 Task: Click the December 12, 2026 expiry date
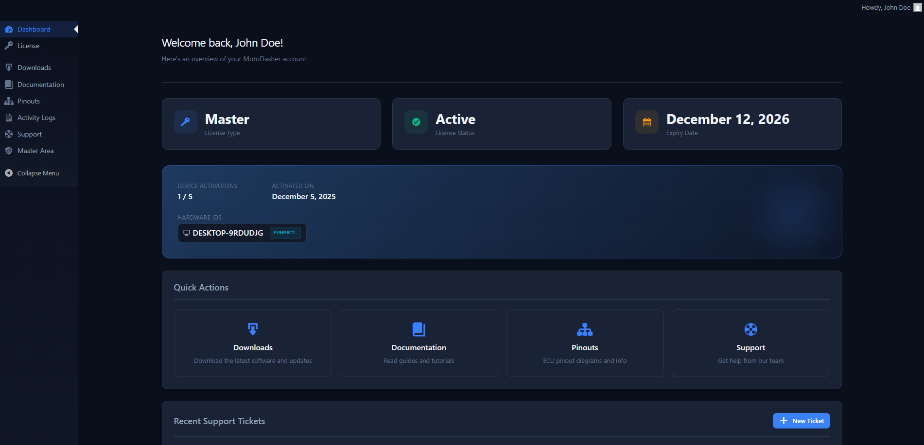click(x=728, y=119)
